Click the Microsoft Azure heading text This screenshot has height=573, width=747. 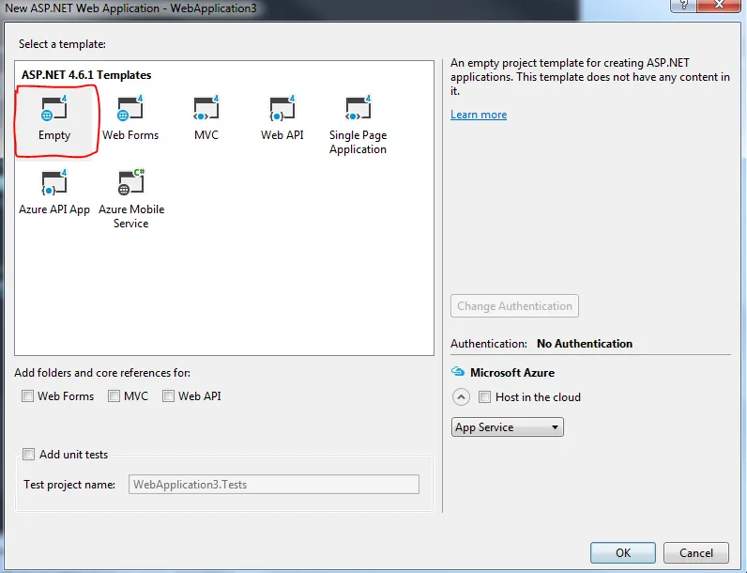click(x=512, y=372)
